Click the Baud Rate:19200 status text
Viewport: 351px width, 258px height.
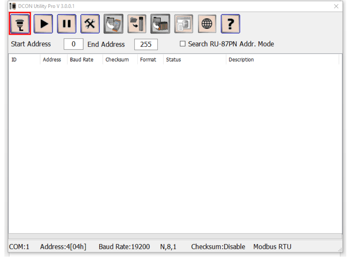click(x=124, y=246)
